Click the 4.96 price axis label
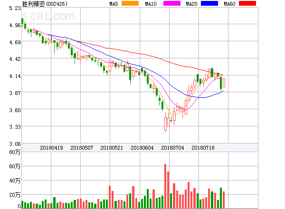 [x=15, y=25]
